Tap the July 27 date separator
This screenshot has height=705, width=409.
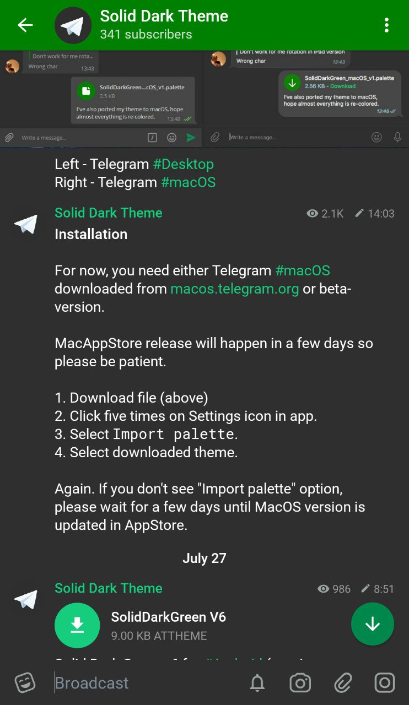[204, 558]
